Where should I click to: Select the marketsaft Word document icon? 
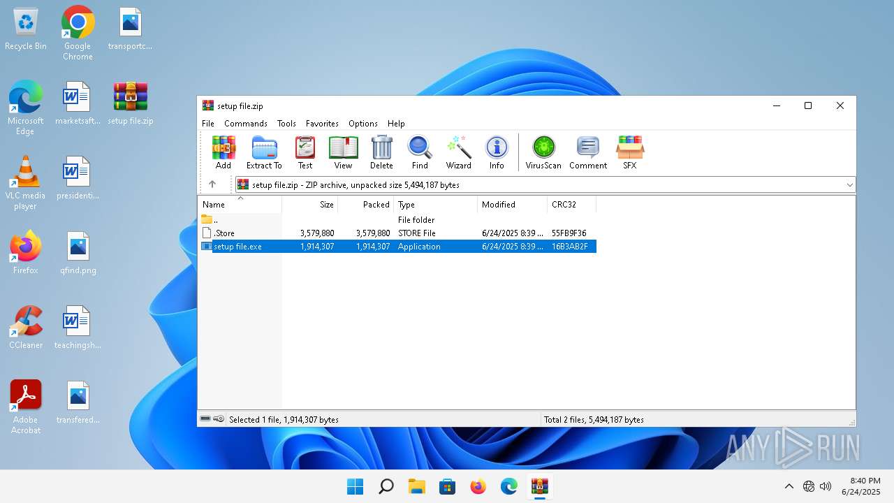pos(78,103)
